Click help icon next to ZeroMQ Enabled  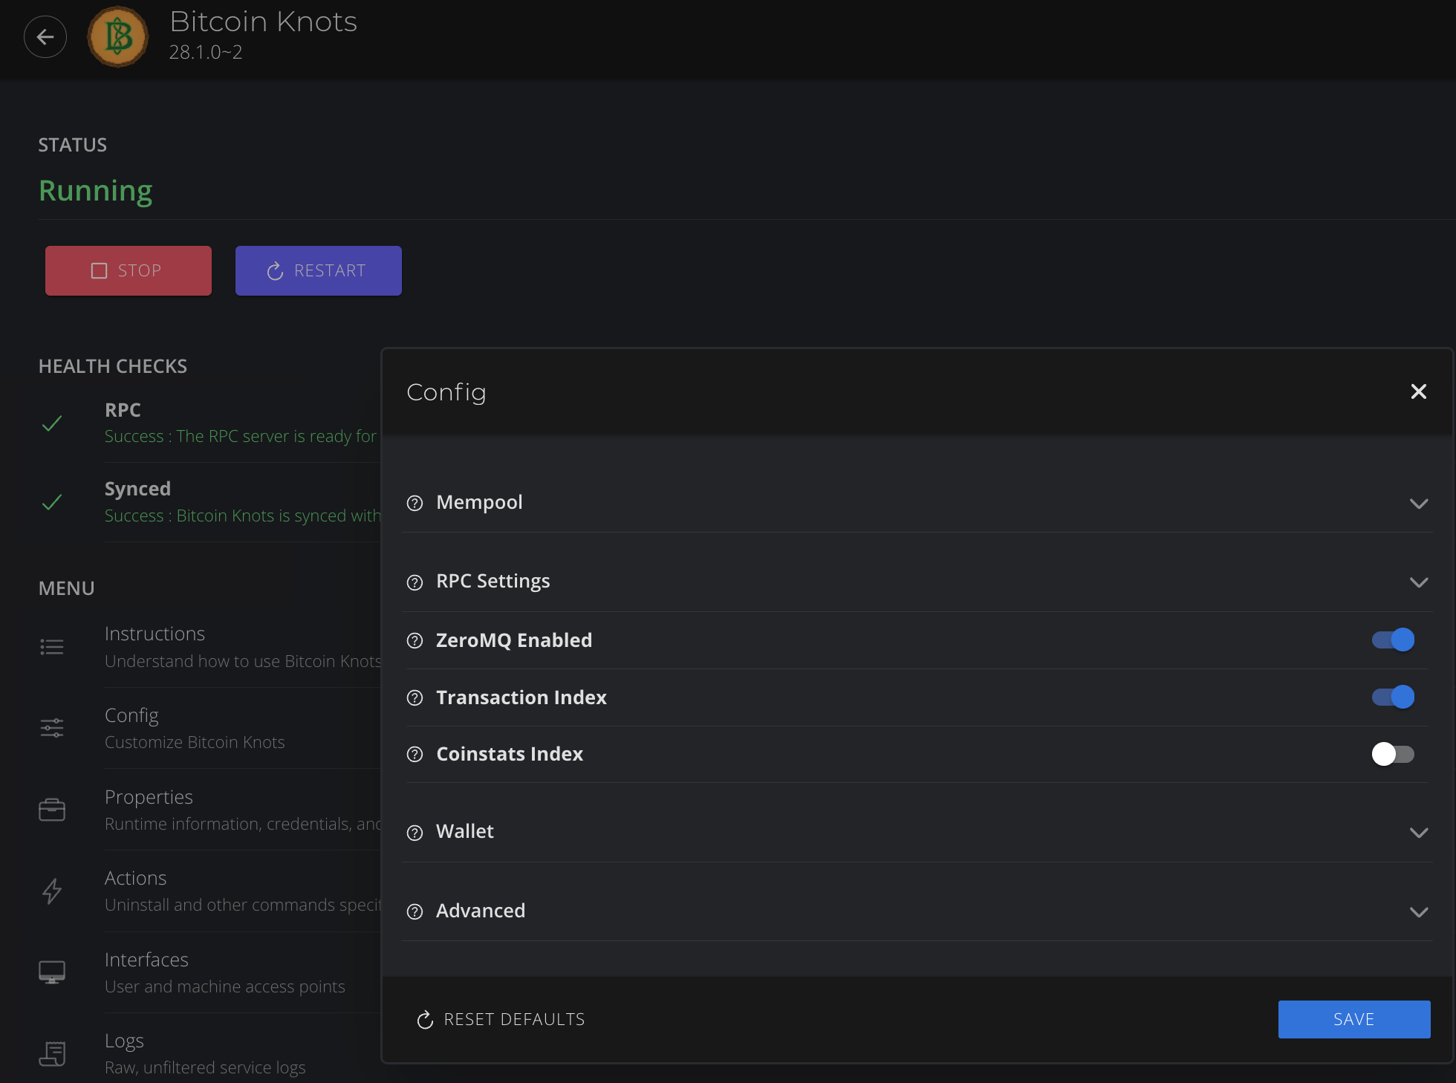tap(415, 640)
